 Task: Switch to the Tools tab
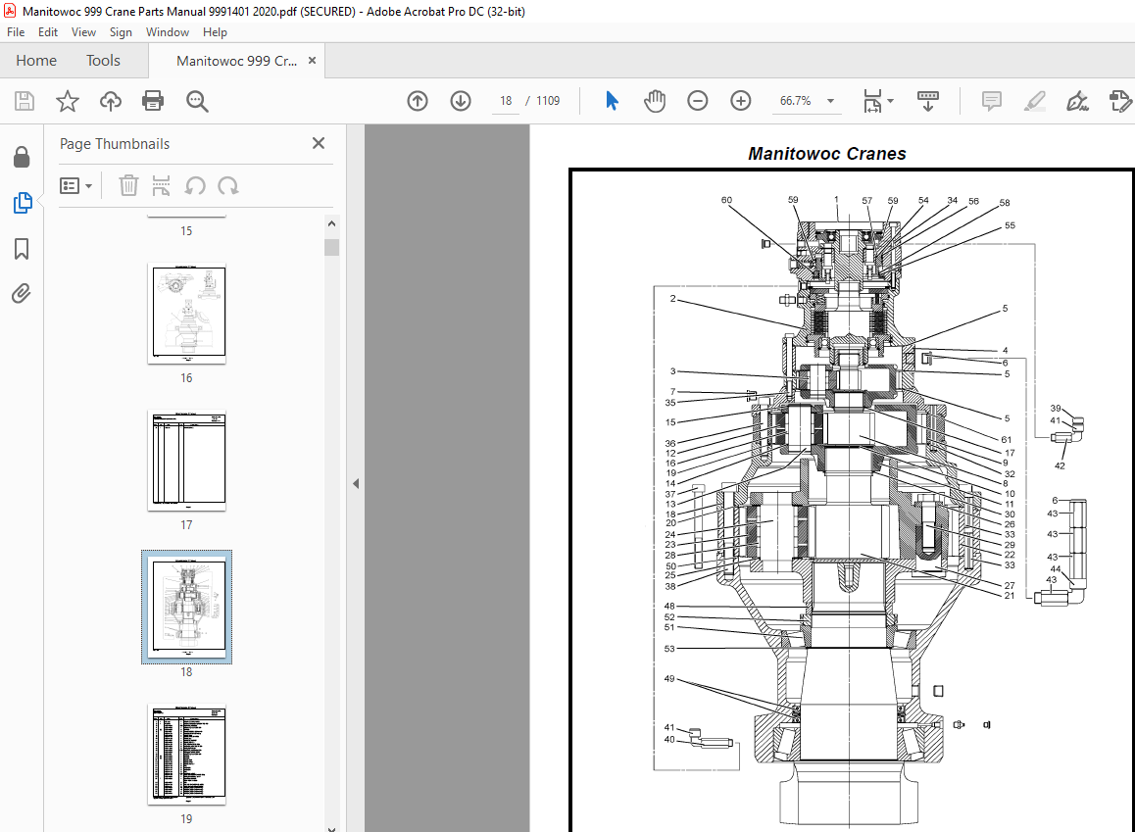(x=104, y=61)
